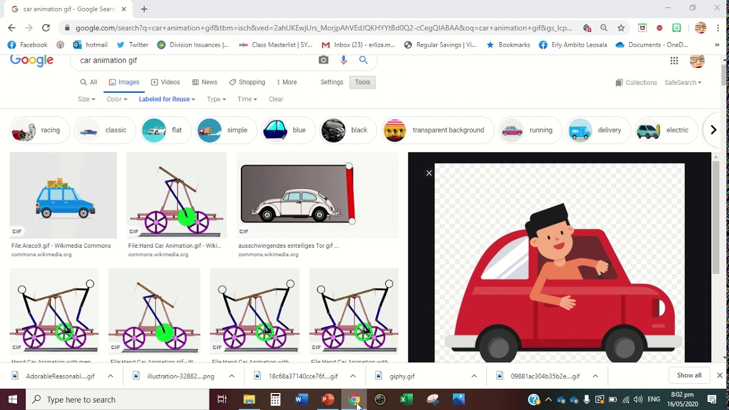Image resolution: width=729 pixels, height=410 pixels.
Task: Click the Tools button
Action: click(363, 82)
